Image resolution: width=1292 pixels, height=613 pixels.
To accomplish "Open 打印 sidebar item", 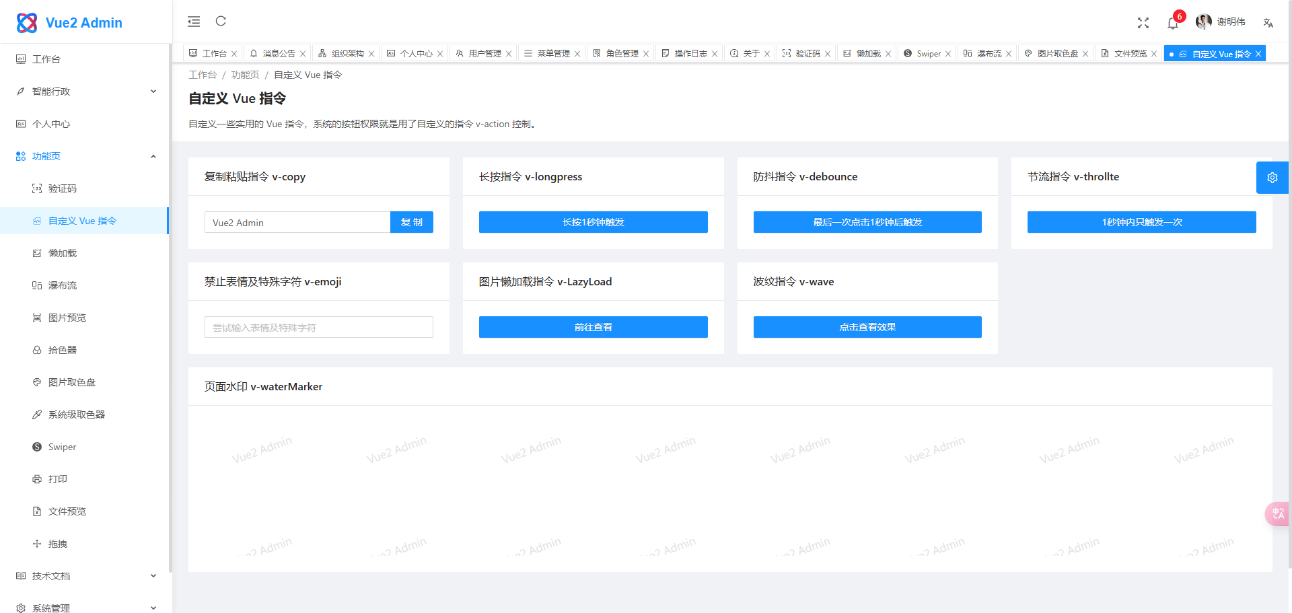I will click(84, 479).
